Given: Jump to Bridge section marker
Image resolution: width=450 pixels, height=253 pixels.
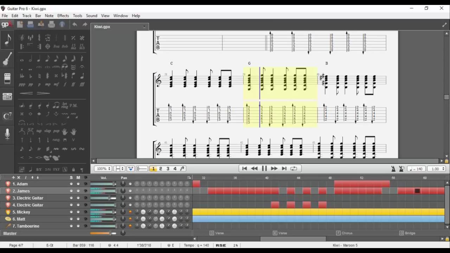Looking at the screenshot, I should 407,233.
